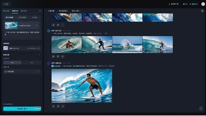
Task: Click the credits balance indicator in header
Action: click(x=185, y=4)
